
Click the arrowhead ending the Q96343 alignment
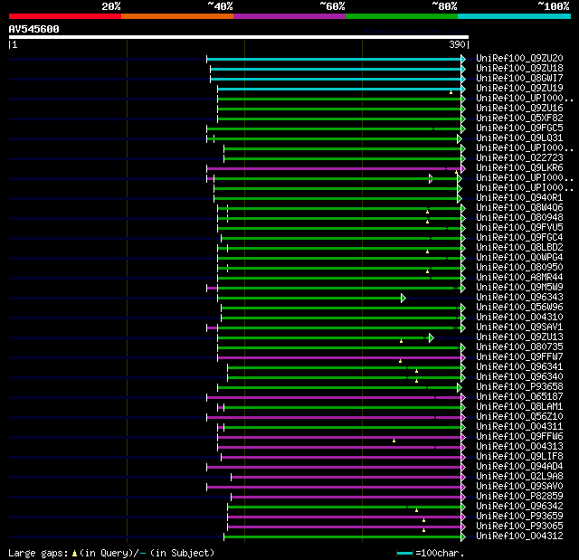click(403, 298)
